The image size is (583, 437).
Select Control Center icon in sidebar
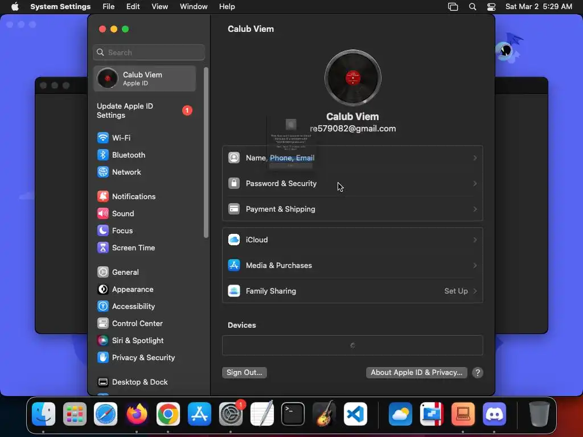[102, 324]
